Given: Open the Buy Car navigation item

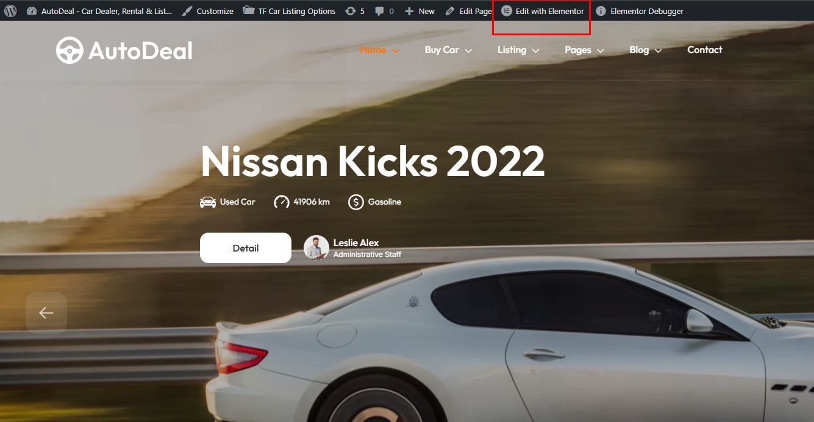Looking at the screenshot, I should coord(441,50).
